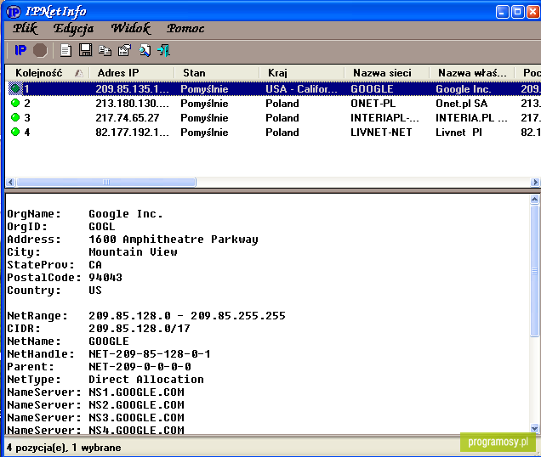The image size is (541, 457).
Task: Click the 1600 Amphitheatre Parkway address line
Action: click(x=133, y=240)
